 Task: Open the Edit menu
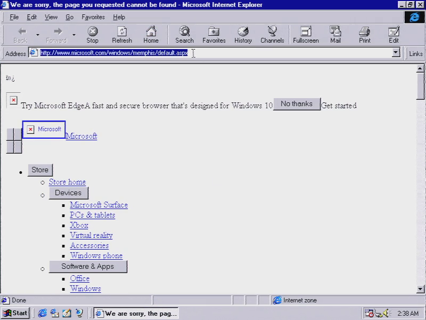(31, 17)
